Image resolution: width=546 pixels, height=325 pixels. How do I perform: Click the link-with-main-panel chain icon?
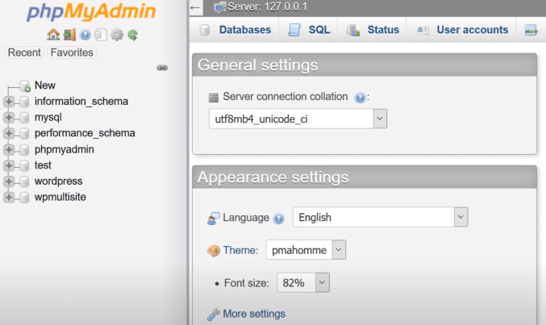pos(162,68)
